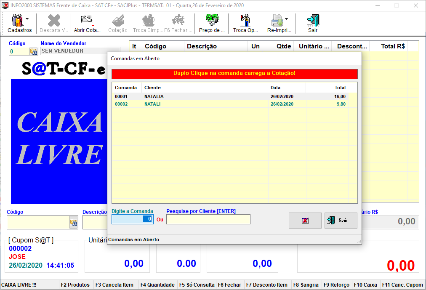Click client name NATALIA
The image size is (426, 290).
pos(154,96)
